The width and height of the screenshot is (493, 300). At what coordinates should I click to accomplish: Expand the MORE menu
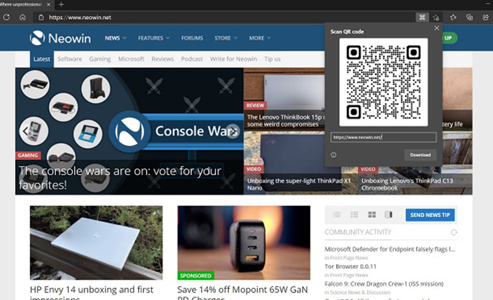(260, 38)
